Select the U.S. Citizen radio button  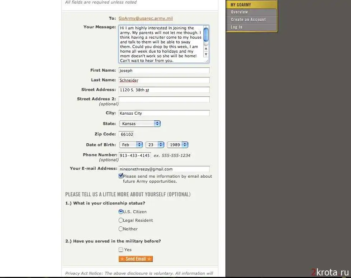point(121,212)
